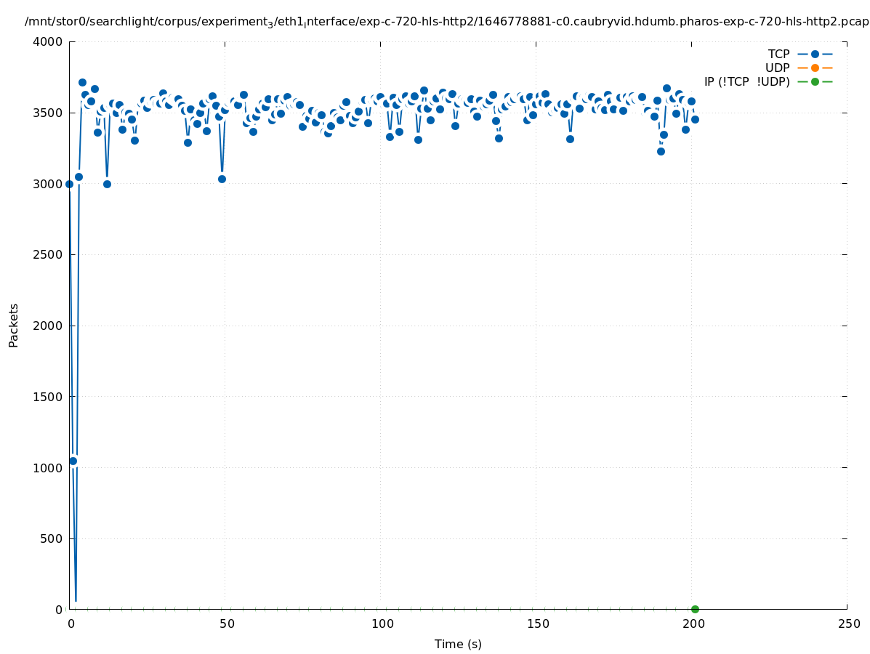Click the 150 tick label on x-axis
Image resolution: width=870 pixels, height=654 pixels.
pyautogui.click(x=536, y=623)
